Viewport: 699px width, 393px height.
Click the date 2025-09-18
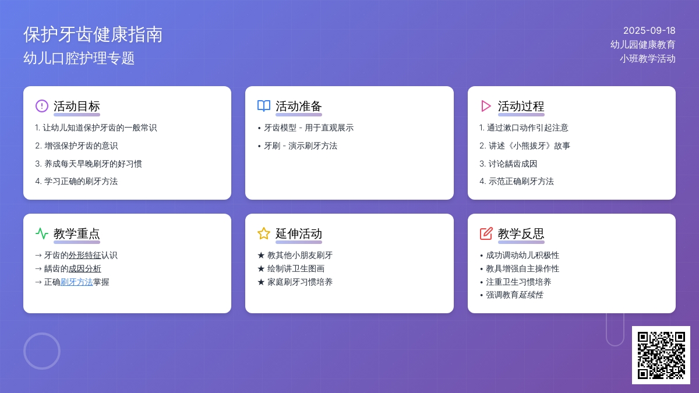click(x=649, y=31)
